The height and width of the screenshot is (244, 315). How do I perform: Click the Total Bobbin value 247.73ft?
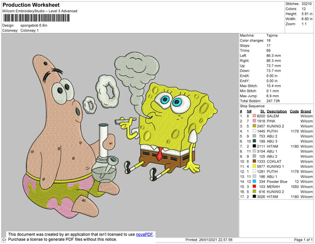tap(273, 101)
